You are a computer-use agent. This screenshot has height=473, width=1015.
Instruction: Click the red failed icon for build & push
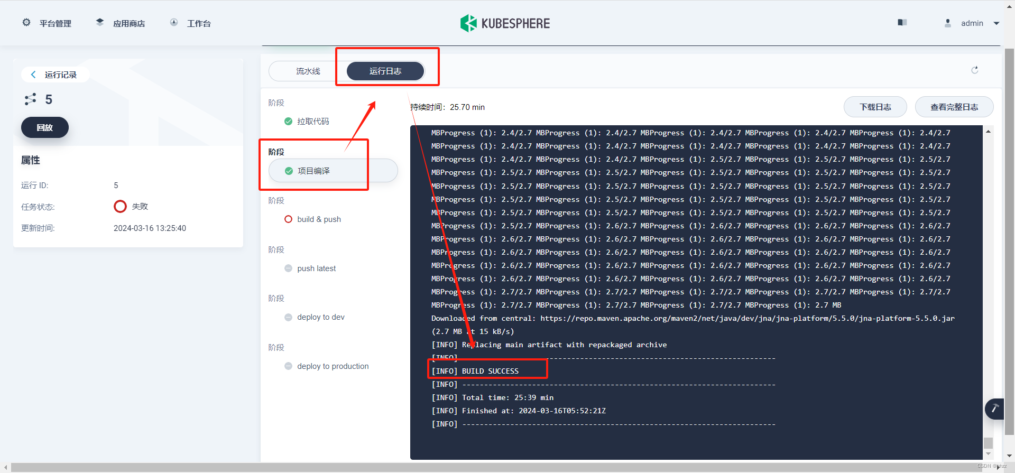[288, 219]
